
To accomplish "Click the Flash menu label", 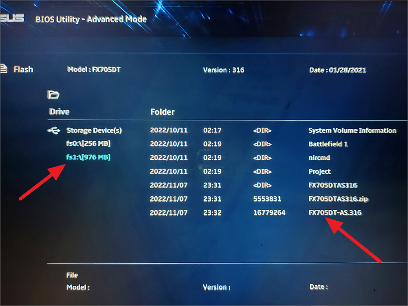I will (x=23, y=70).
